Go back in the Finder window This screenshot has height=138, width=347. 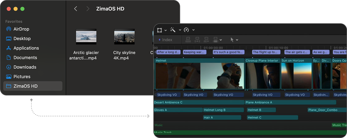tap(76, 9)
